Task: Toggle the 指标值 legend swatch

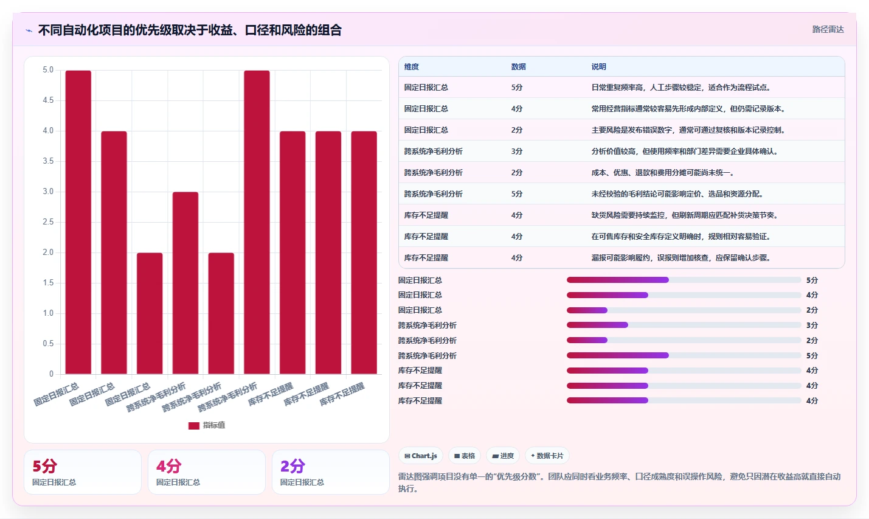Action: click(194, 425)
